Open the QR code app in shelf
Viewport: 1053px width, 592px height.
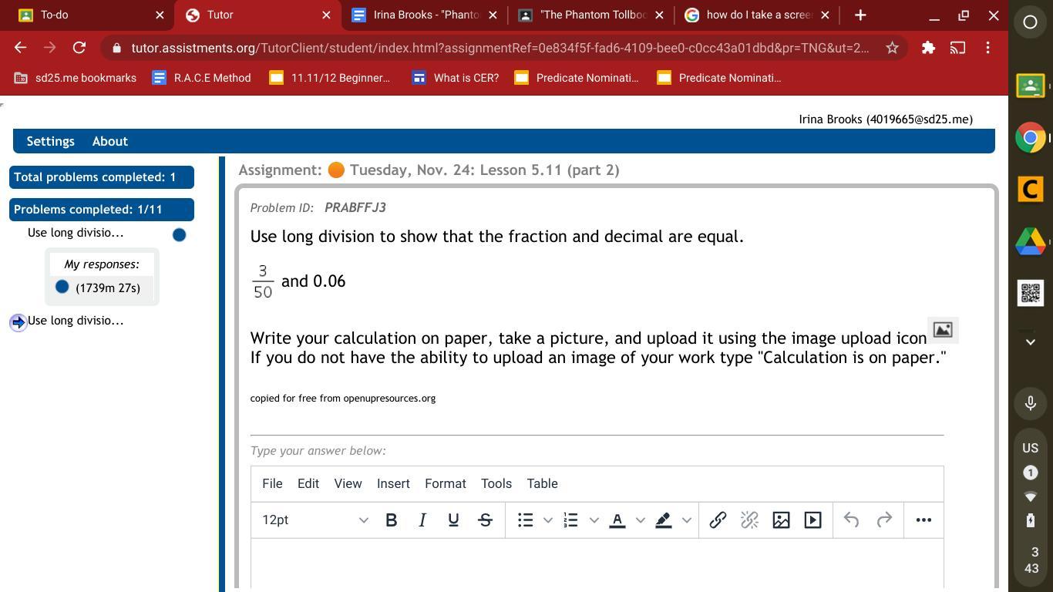[1030, 293]
